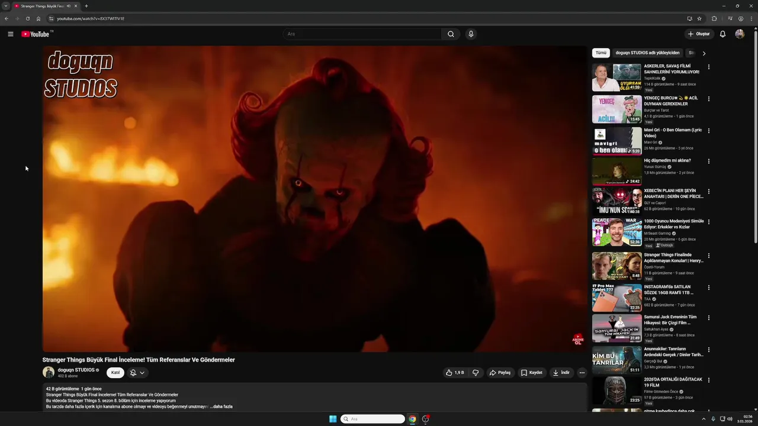The width and height of the screenshot is (758, 426).
Task: Click the YouTube search field
Action: tap(362, 34)
